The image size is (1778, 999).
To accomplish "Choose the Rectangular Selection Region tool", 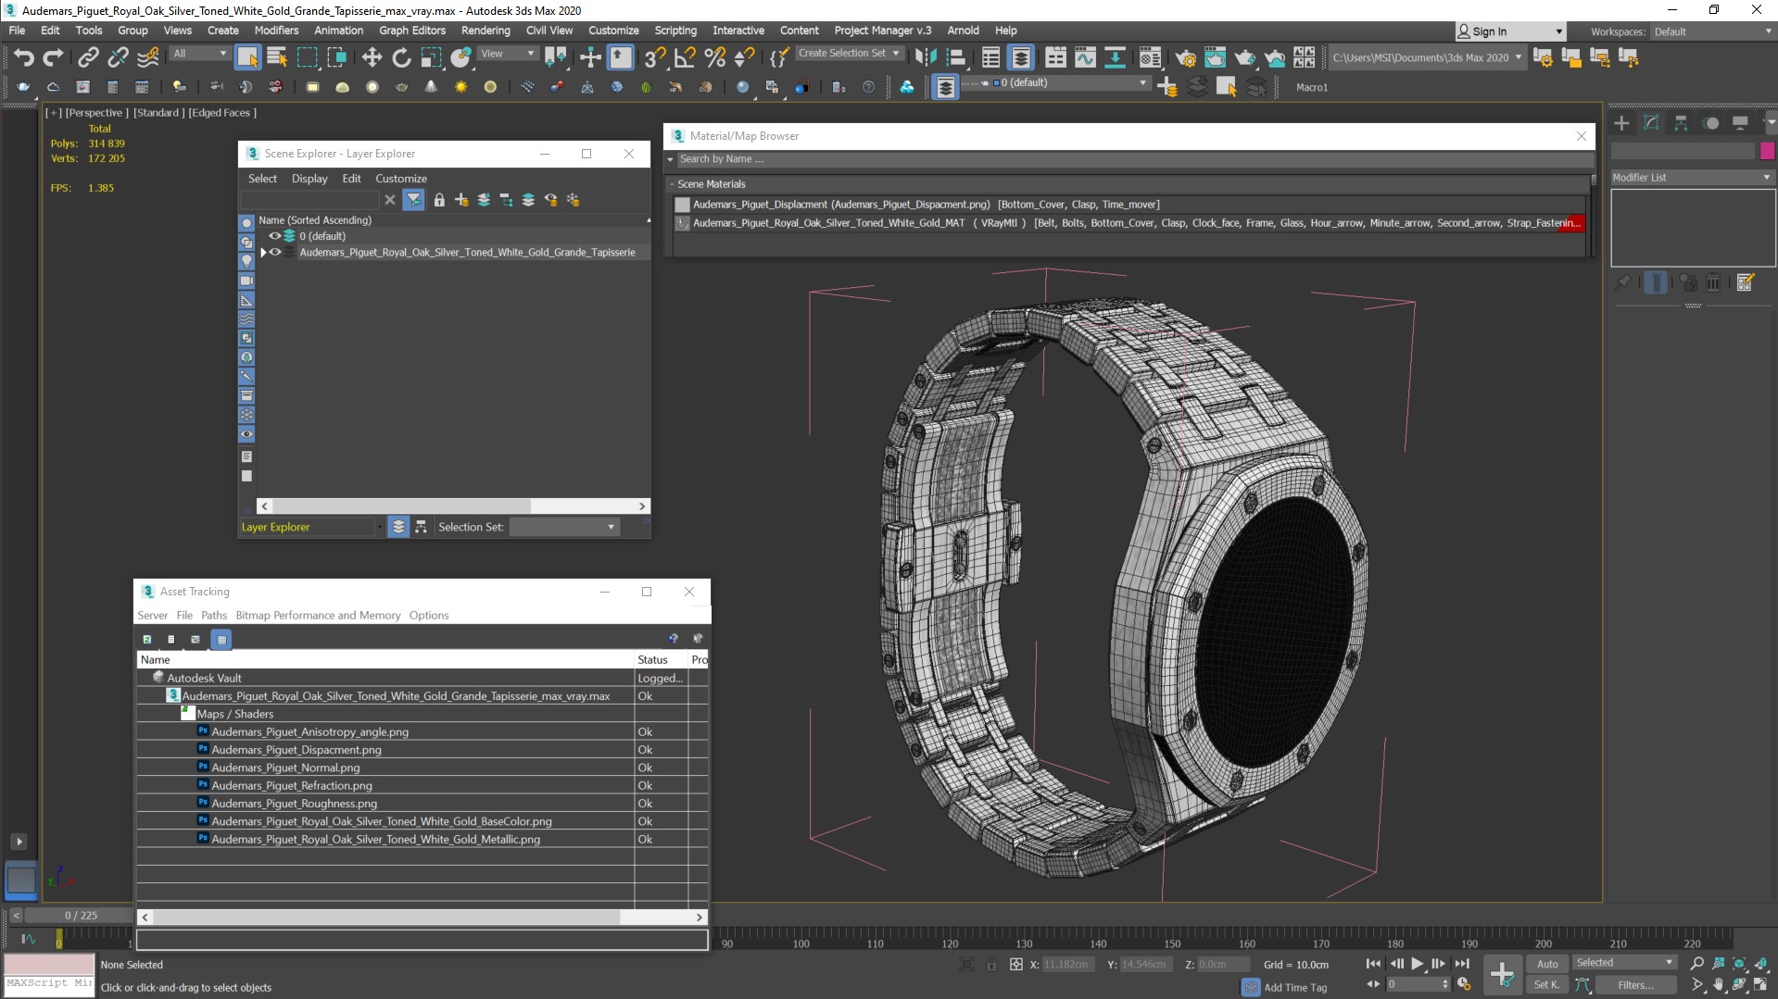I will pyautogui.click(x=307, y=57).
